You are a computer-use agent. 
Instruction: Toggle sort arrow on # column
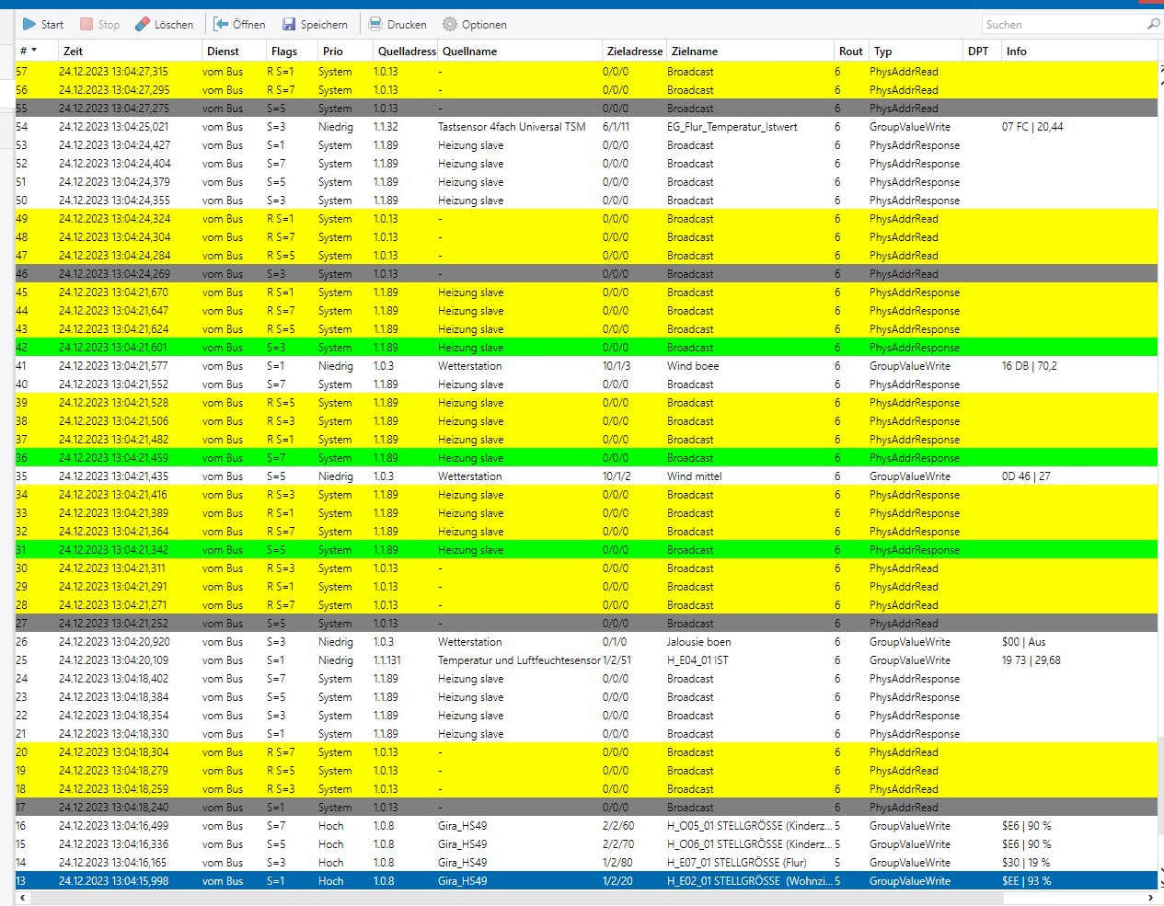click(34, 51)
